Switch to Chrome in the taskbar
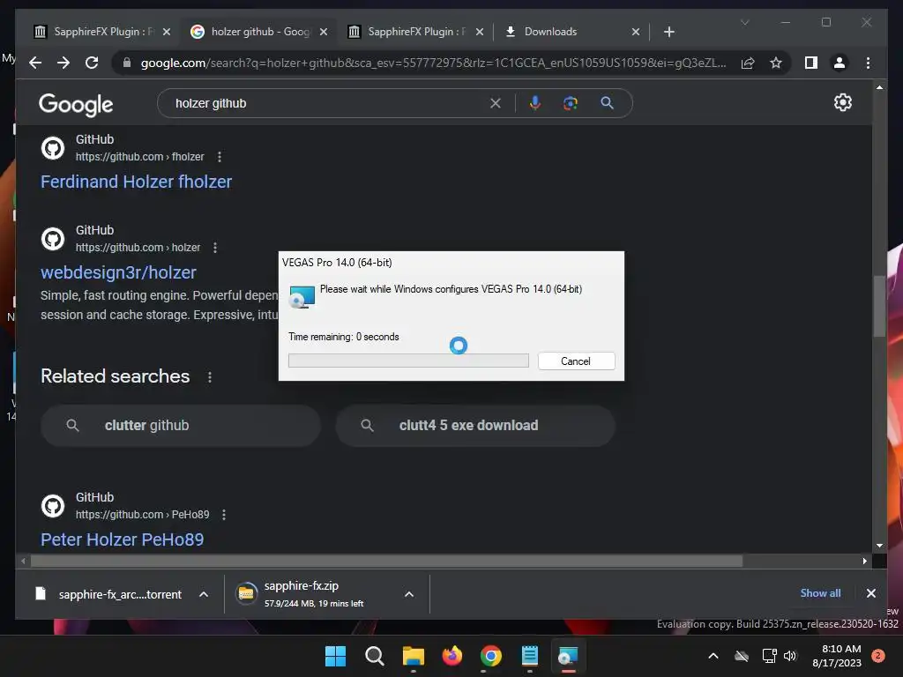This screenshot has width=903, height=677. pos(490,656)
